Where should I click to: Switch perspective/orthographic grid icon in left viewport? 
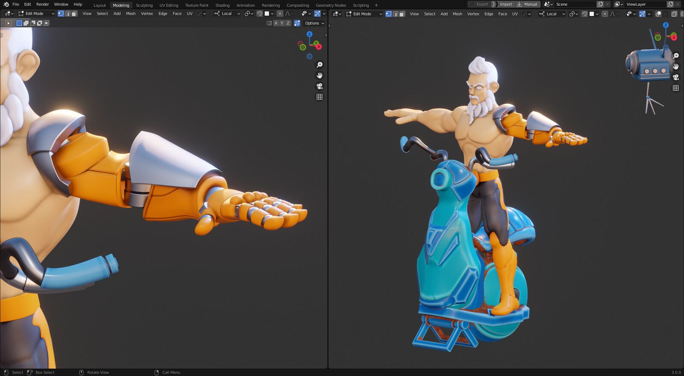(x=319, y=97)
